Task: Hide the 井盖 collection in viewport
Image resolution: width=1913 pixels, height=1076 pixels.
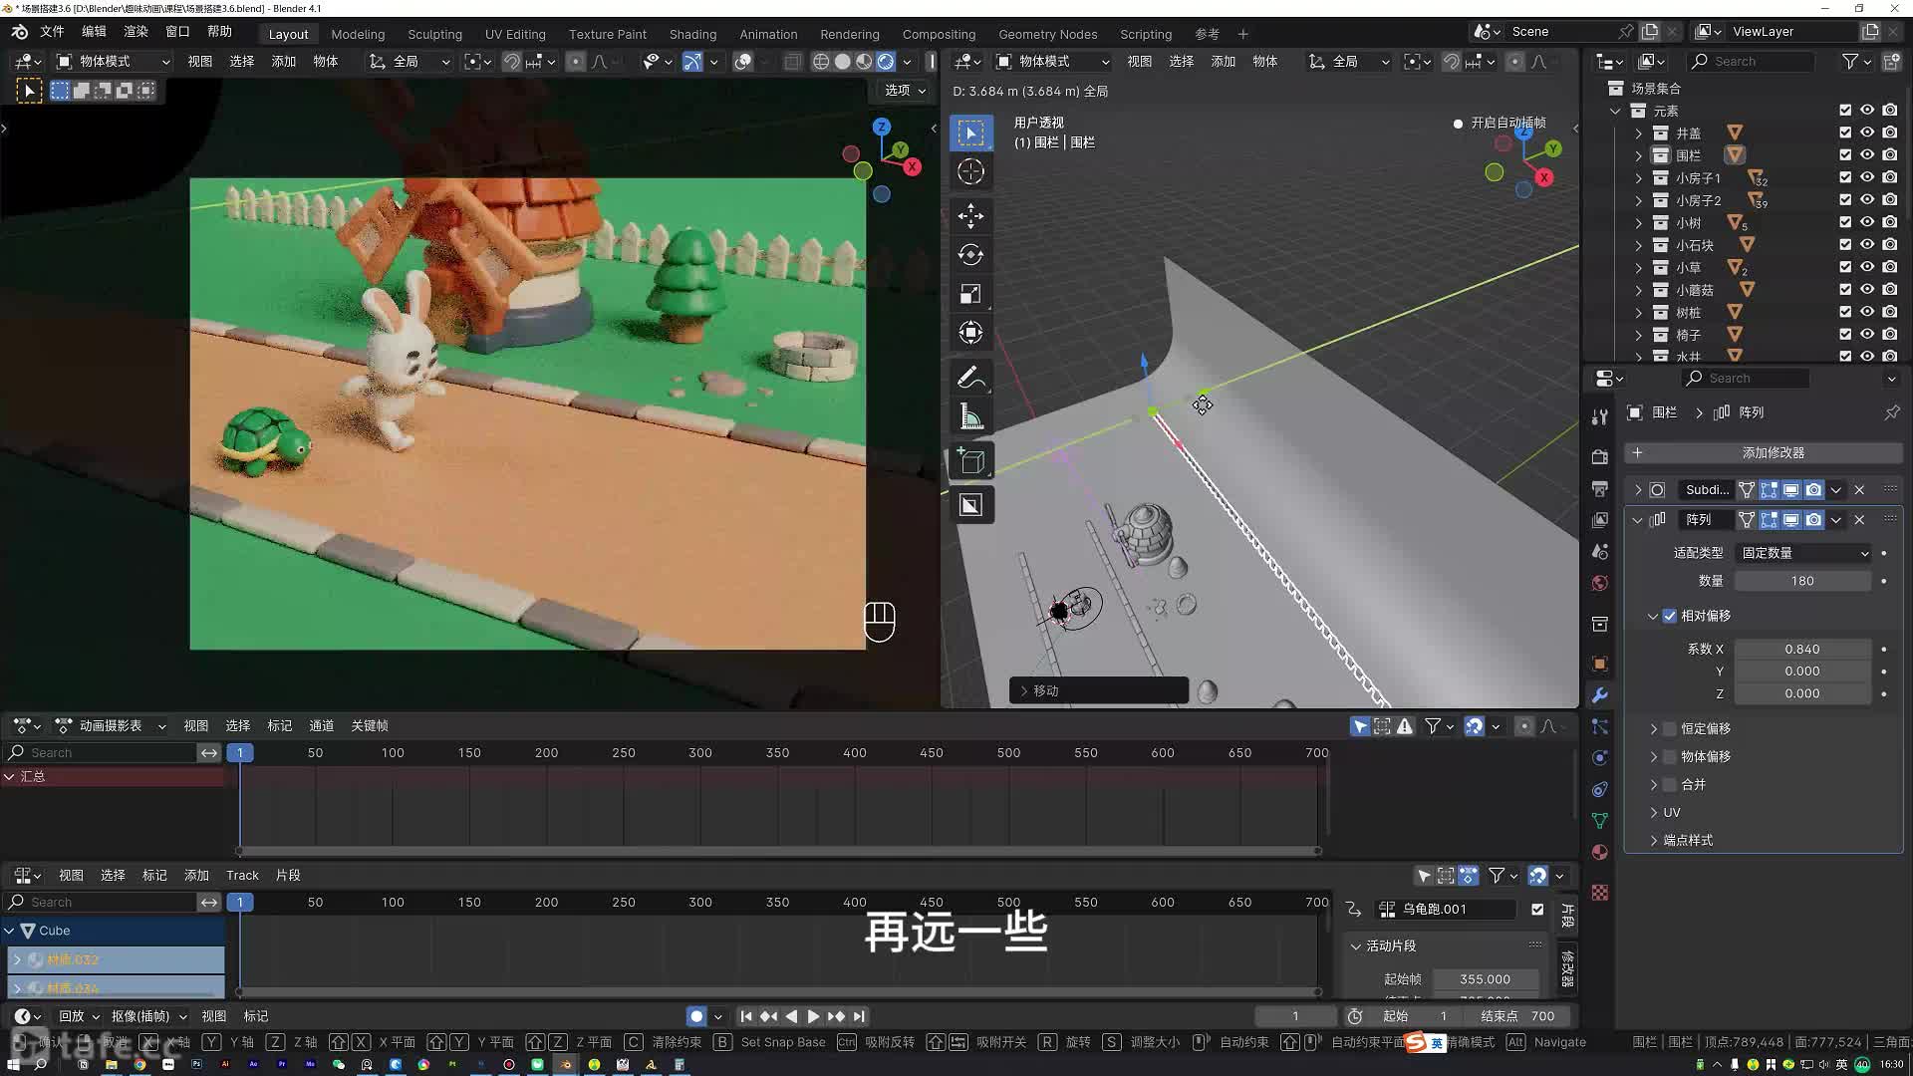Action: pyautogui.click(x=1867, y=133)
